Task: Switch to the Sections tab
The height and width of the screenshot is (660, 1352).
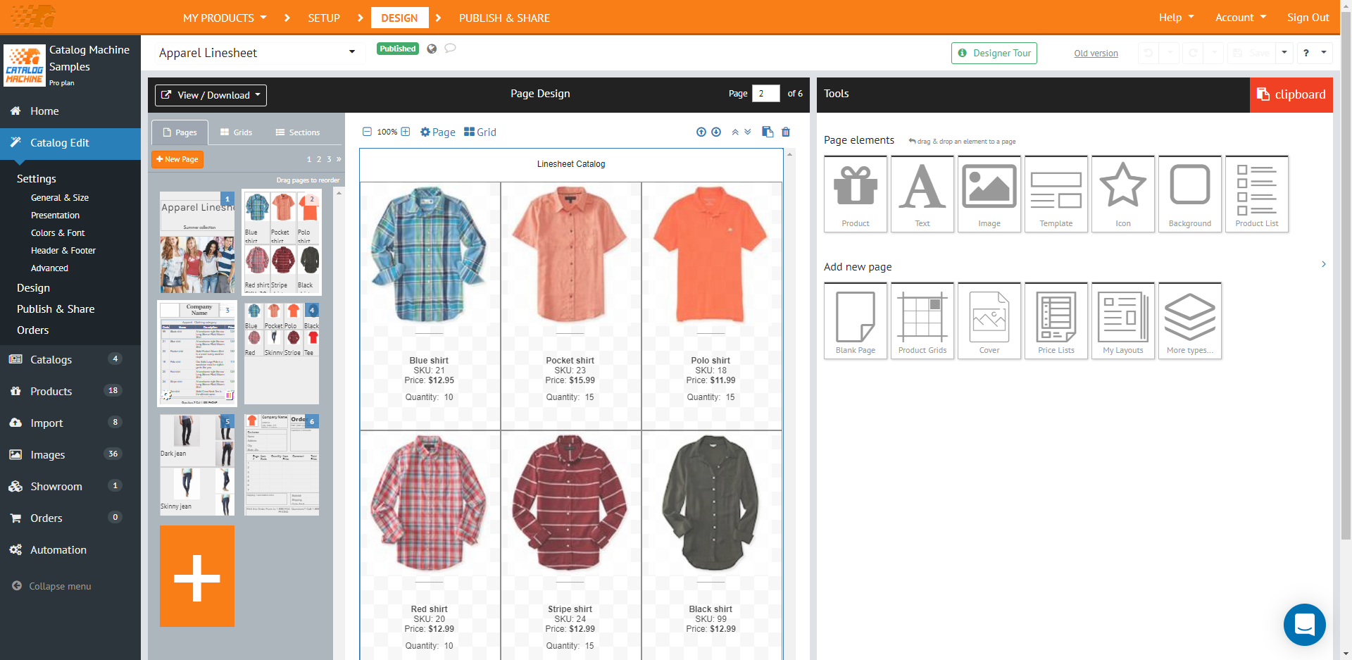Action: point(298,132)
